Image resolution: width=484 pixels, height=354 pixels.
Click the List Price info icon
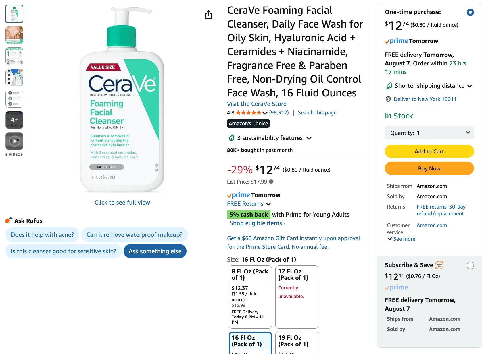(x=271, y=182)
